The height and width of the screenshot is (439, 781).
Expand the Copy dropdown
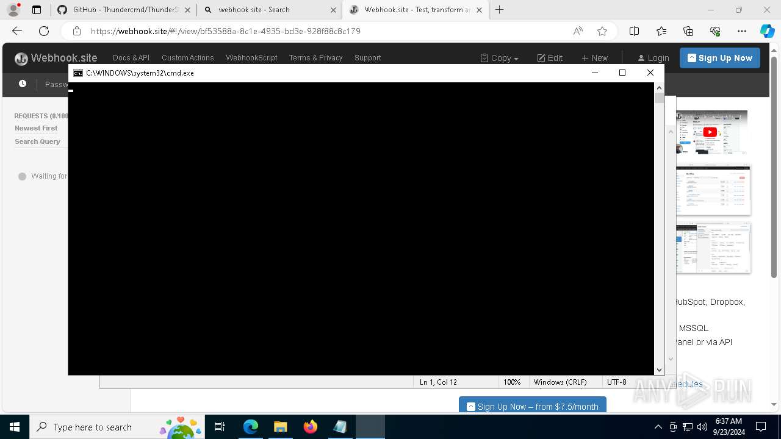click(x=499, y=58)
